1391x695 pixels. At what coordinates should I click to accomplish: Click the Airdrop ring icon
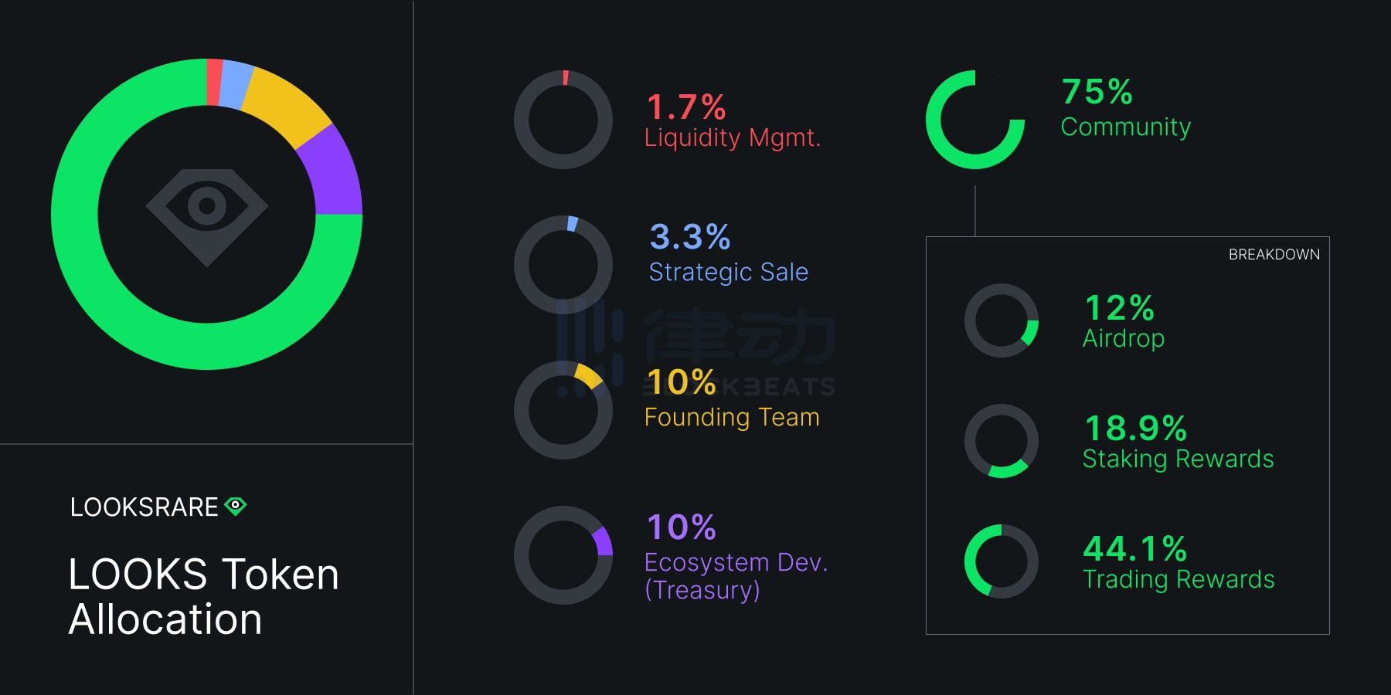[1002, 320]
